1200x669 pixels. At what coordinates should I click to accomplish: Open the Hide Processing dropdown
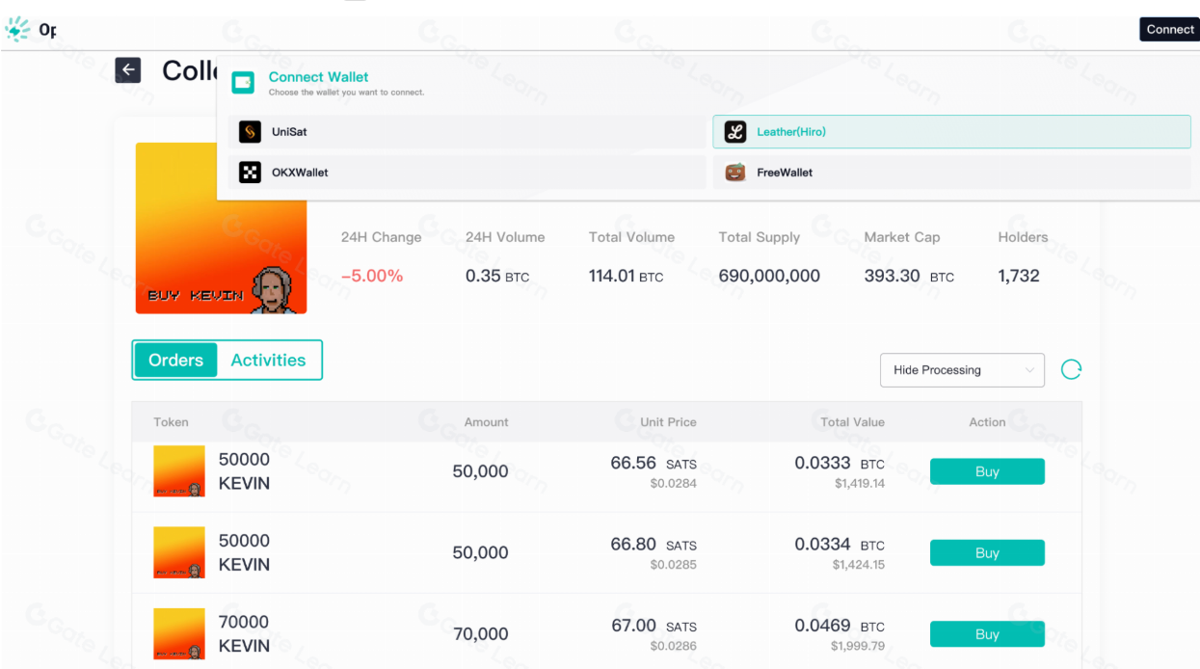coord(961,370)
